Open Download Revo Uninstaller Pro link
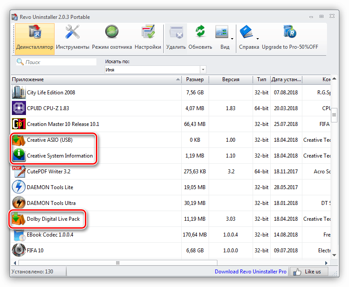Viewport: 349px width, 287px height. [x=250, y=272]
